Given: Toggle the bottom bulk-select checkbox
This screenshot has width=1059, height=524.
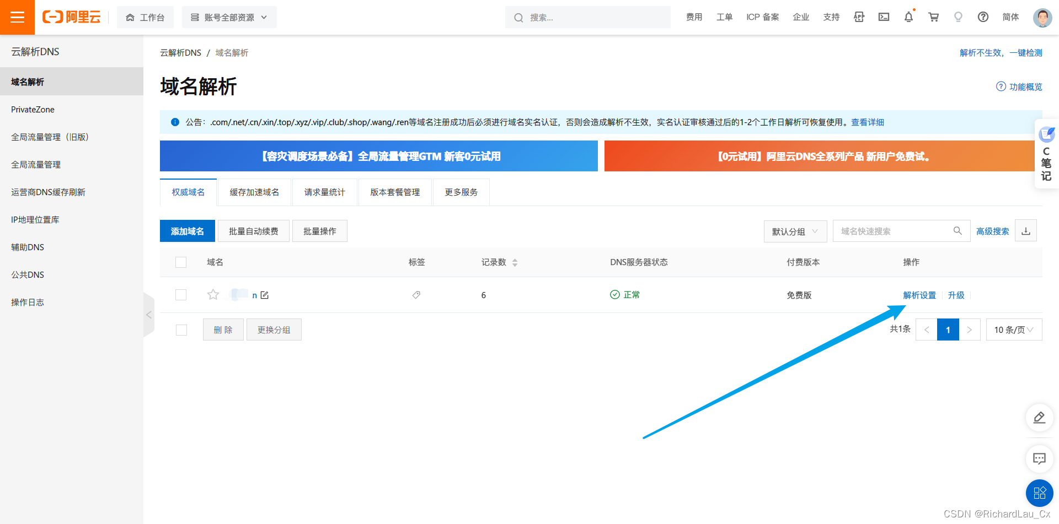Looking at the screenshot, I should point(181,329).
